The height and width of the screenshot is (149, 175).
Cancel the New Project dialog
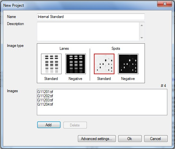pos(156,139)
